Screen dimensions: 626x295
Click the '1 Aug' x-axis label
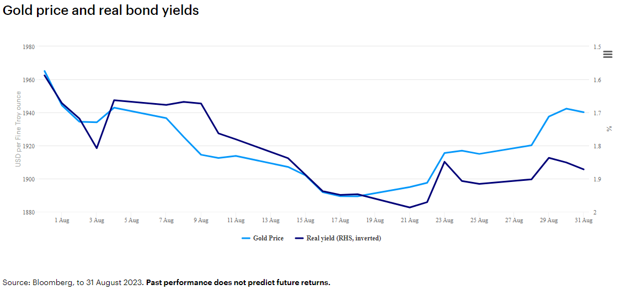[61, 221]
